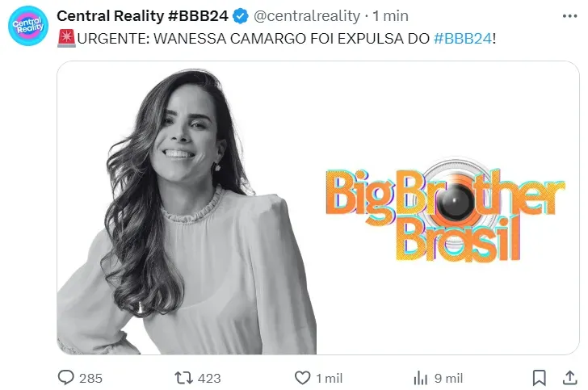The image size is (588, 390).
Task: Open the share upload icon
Action: tap(569, 378)
